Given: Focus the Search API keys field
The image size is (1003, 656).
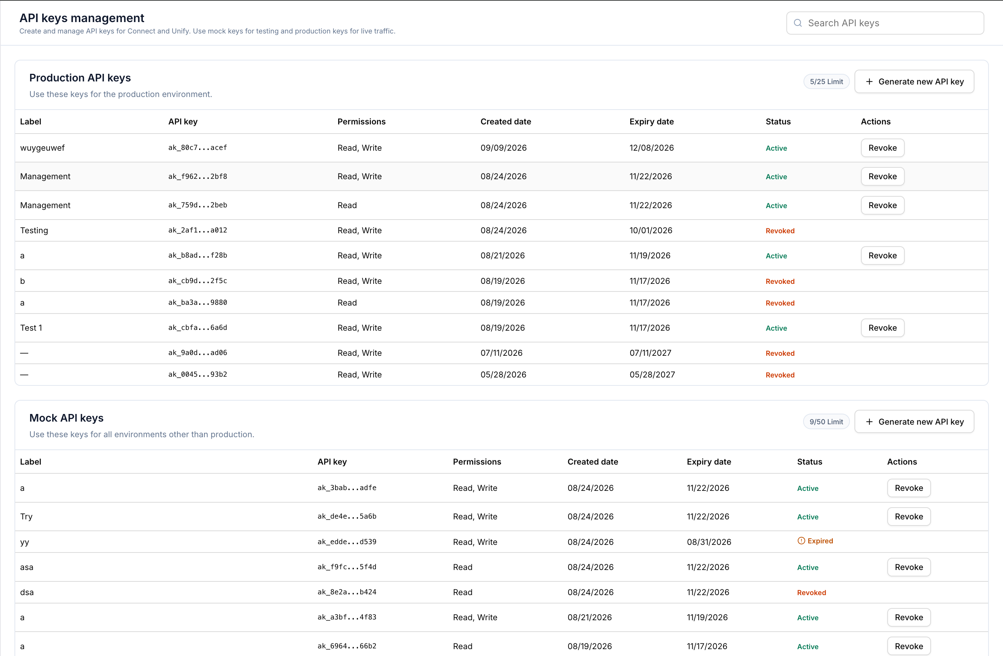Looking at the screenshot, I should coord(885,23).
